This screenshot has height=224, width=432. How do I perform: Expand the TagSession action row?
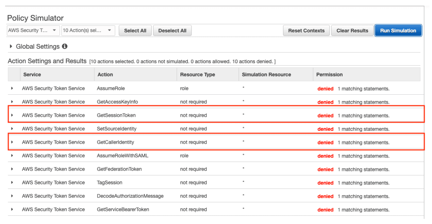[12, 182]
